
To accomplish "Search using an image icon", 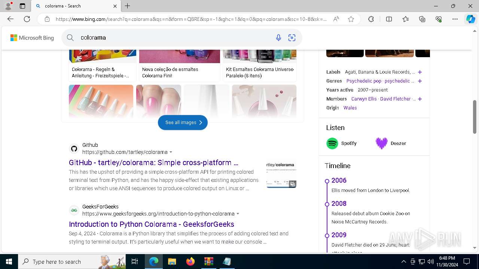I will pos(292,37).
